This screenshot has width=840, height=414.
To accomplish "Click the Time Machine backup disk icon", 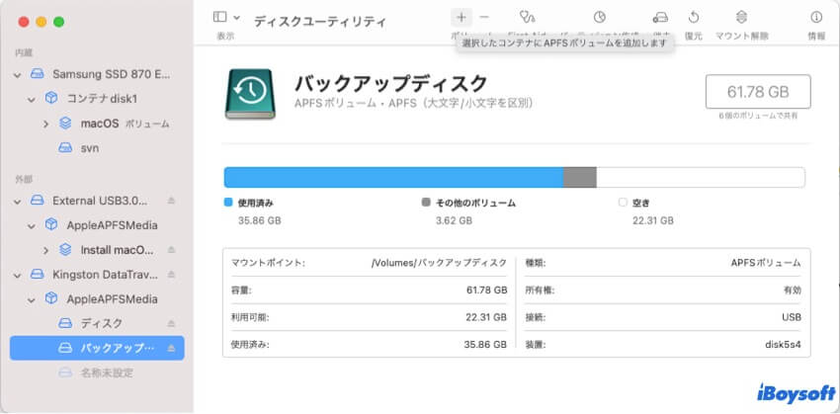I will point(250,94).
